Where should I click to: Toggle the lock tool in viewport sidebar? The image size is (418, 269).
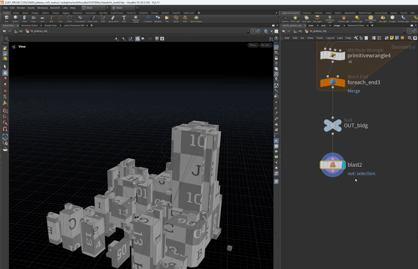pyautogui.click(x=5, y=73)
